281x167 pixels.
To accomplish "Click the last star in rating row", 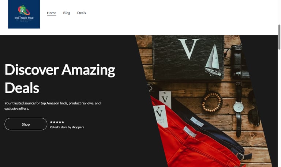I will point(63,122).
